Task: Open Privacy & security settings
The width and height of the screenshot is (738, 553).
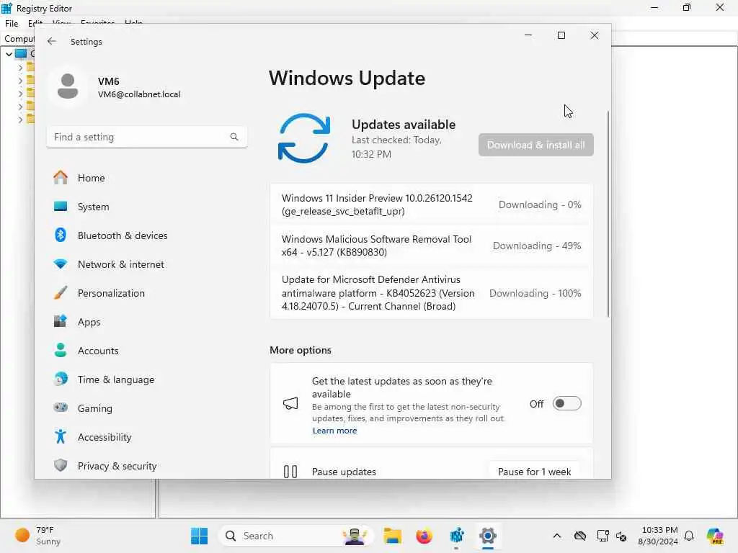Action: pyautogui.click(x=117, y=466)
